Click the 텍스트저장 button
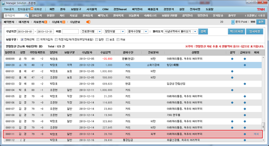 [x=236, y=31]
